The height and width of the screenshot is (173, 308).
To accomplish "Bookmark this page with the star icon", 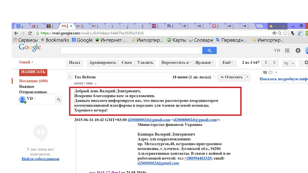I will point(285,33).
